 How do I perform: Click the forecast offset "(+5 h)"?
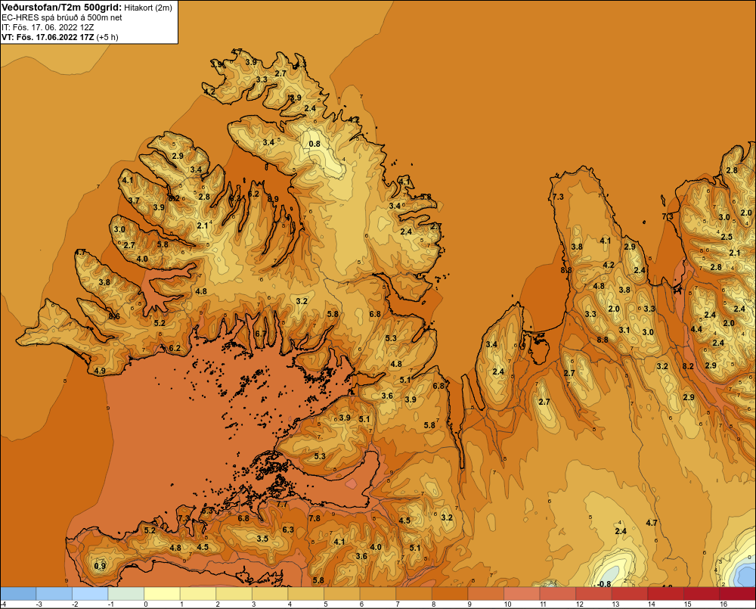point(107,37)
